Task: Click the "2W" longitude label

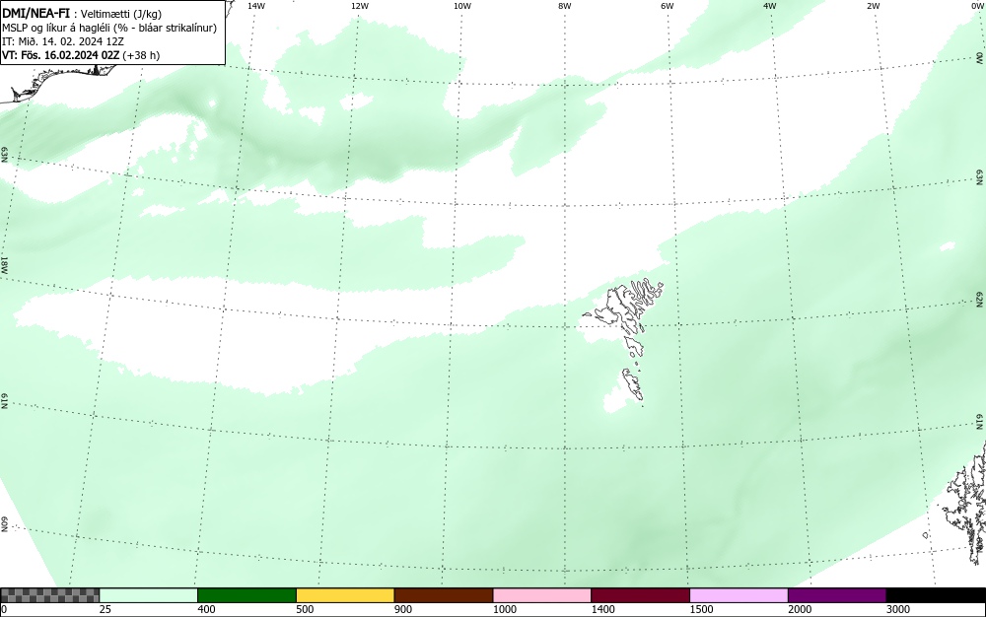Action: tap(873, 6)
